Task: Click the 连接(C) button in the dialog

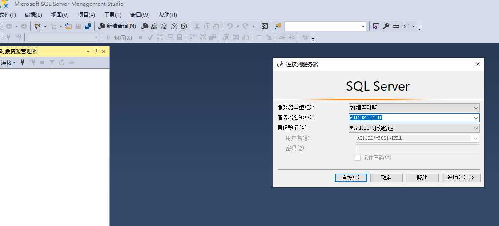Action: pos(351,178)
